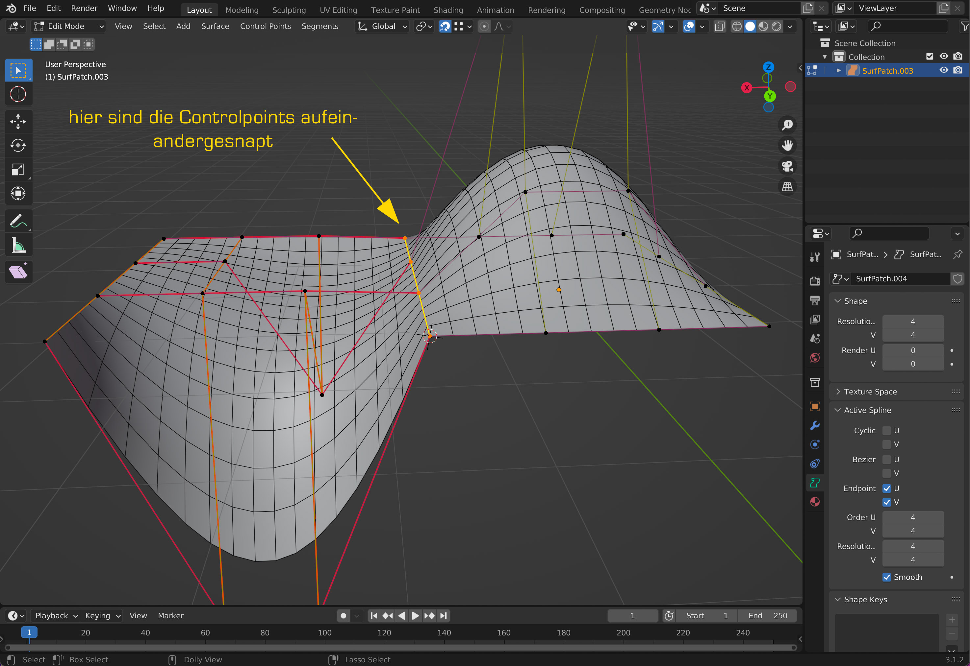Enable Cyclic U checkbox

[x=886, y=431]
